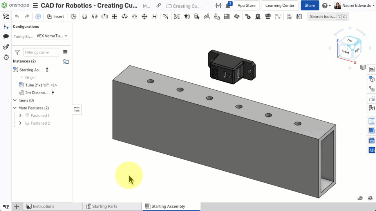The image size is (376, 211).
Task: Click in the Search tools field
Action: (328, 16)
